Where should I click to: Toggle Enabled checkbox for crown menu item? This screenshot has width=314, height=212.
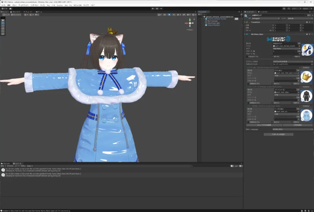311,68
